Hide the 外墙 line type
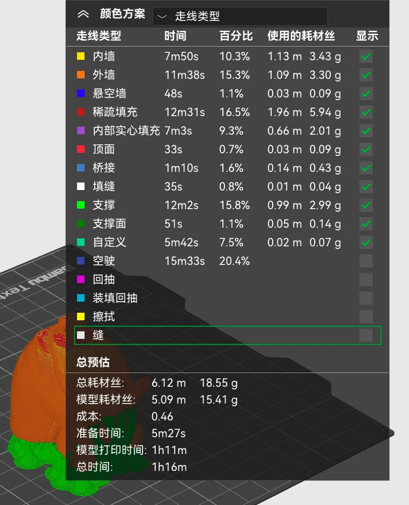Image resolution: width=409 pixels, height=505 pixels. [x=366, y=75]
